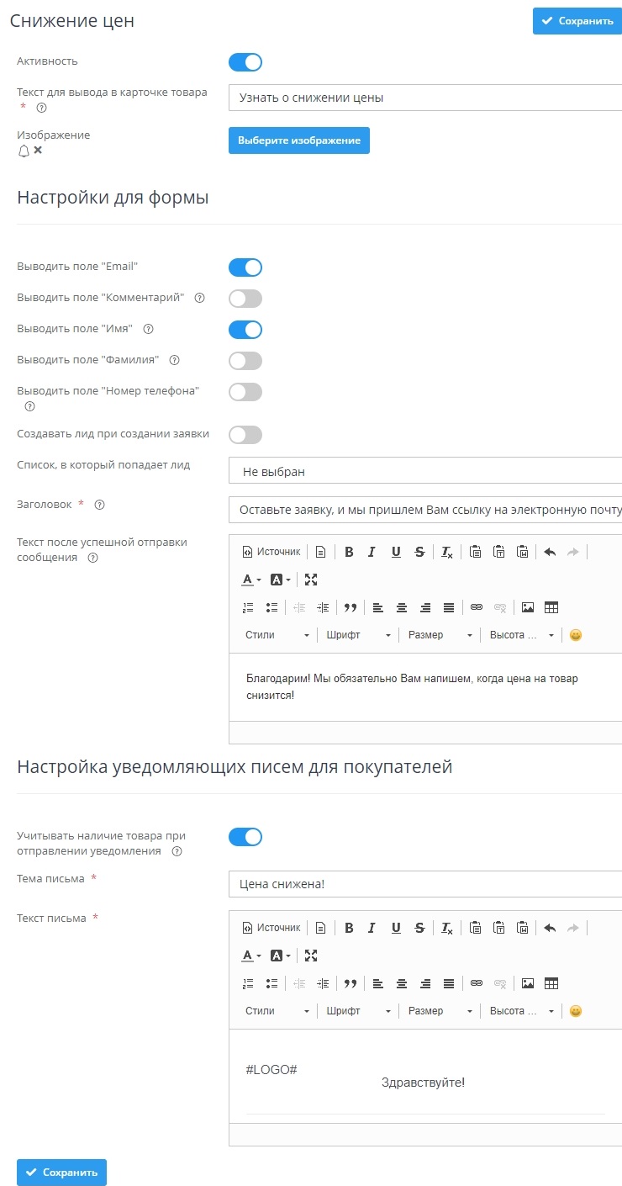
Task: Turn on "Номер телефона" field toggle
Action: 245,392
